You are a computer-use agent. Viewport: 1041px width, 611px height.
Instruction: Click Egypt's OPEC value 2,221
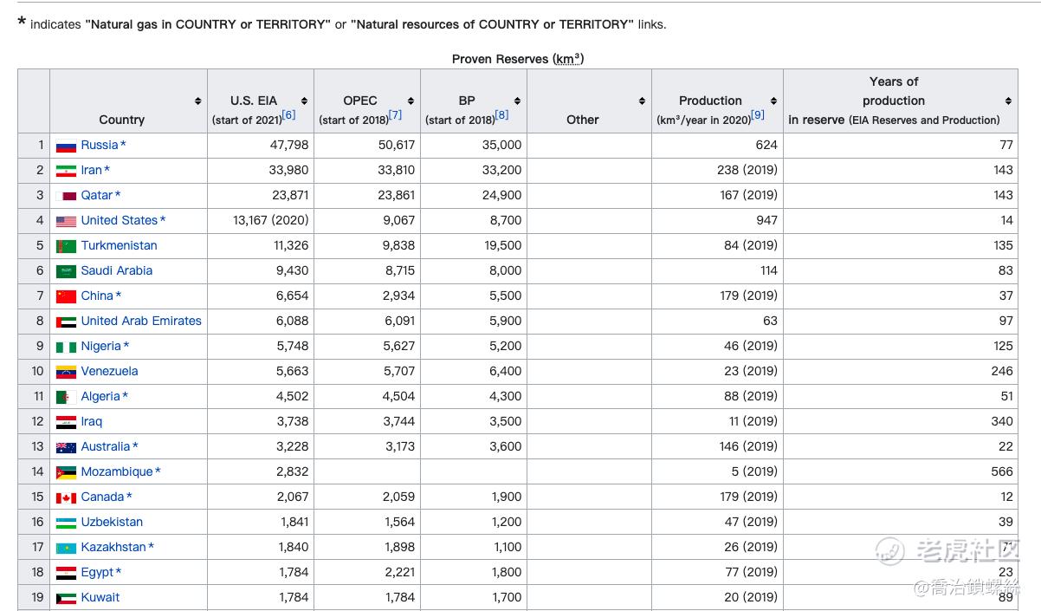pyautogui.click(x=400, y=572)
